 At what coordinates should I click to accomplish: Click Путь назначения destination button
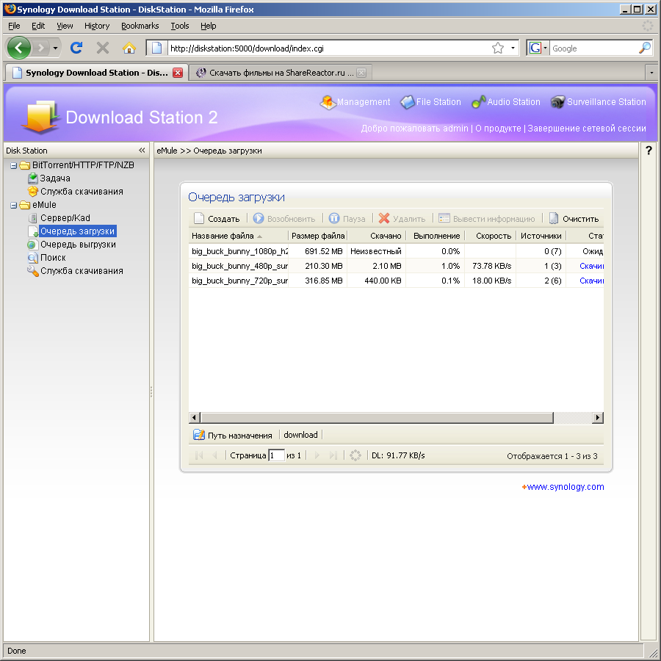(x=233, y=435)
